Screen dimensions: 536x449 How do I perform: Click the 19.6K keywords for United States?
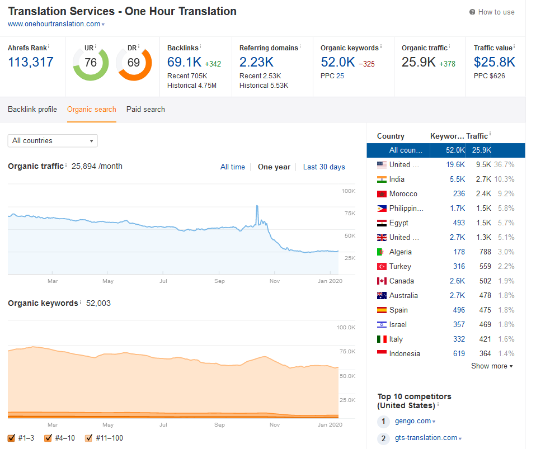coord(455,165)
